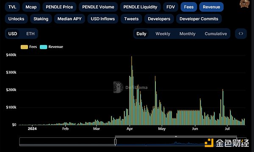This screenshot has height=152, width=254.
Task: Click the cyan Revenue legend swatch
Action: (44, 47)
